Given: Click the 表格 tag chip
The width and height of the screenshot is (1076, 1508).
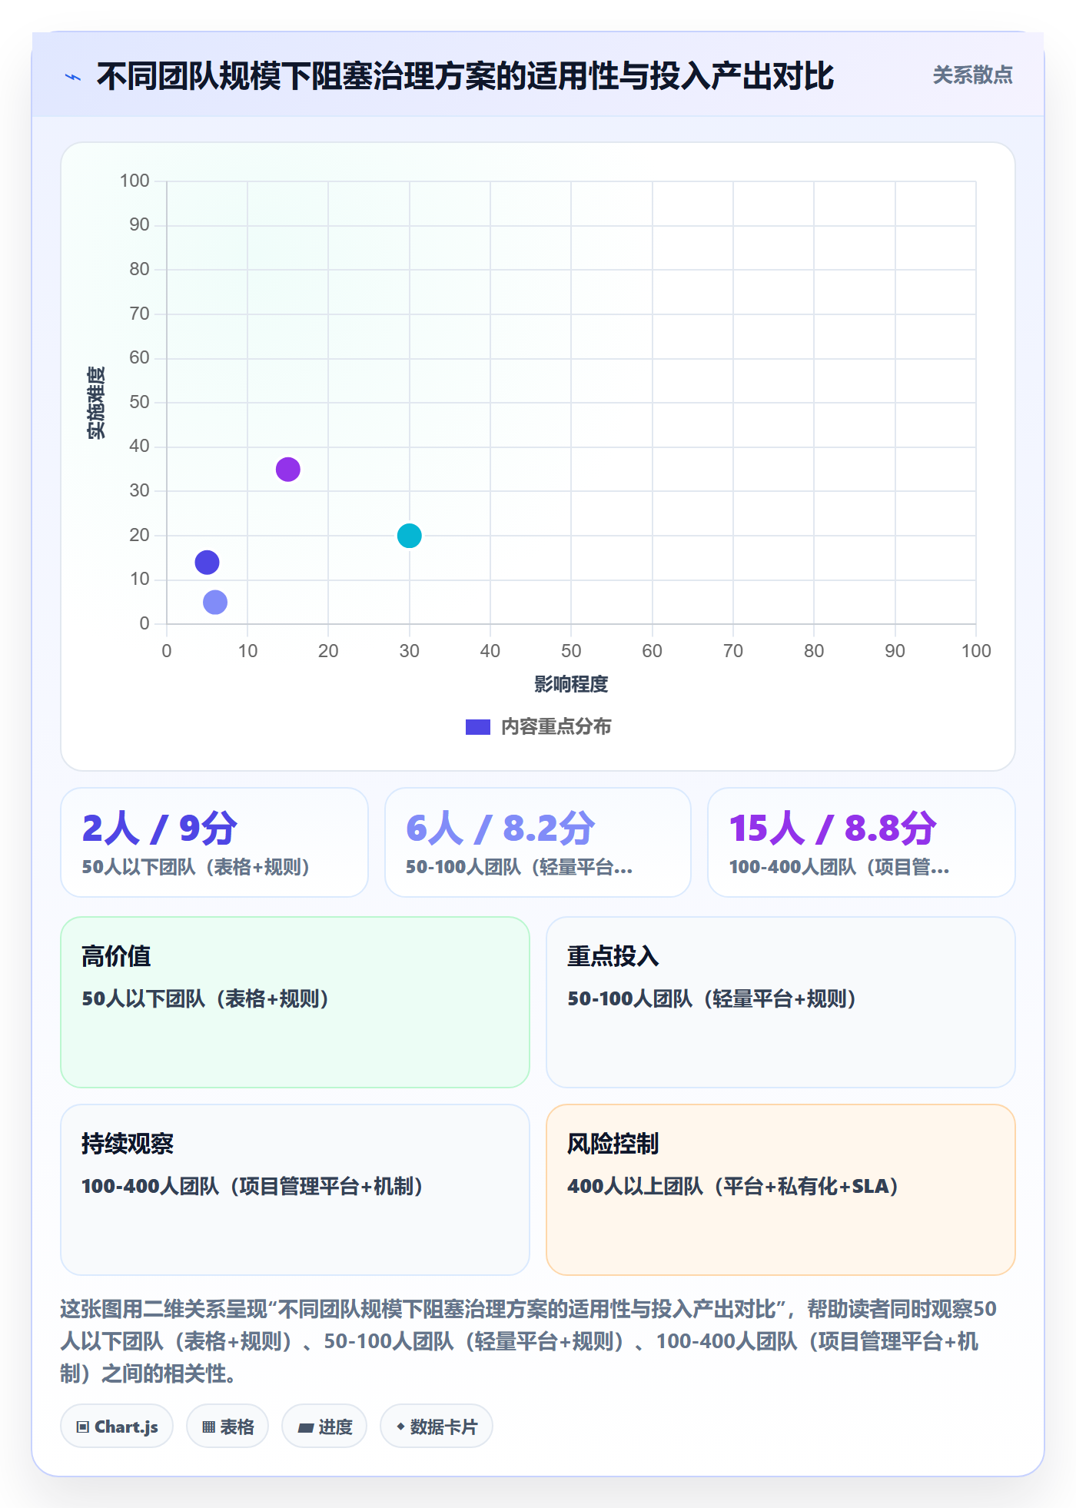Looking at the screenshot, I should 227,1427.
